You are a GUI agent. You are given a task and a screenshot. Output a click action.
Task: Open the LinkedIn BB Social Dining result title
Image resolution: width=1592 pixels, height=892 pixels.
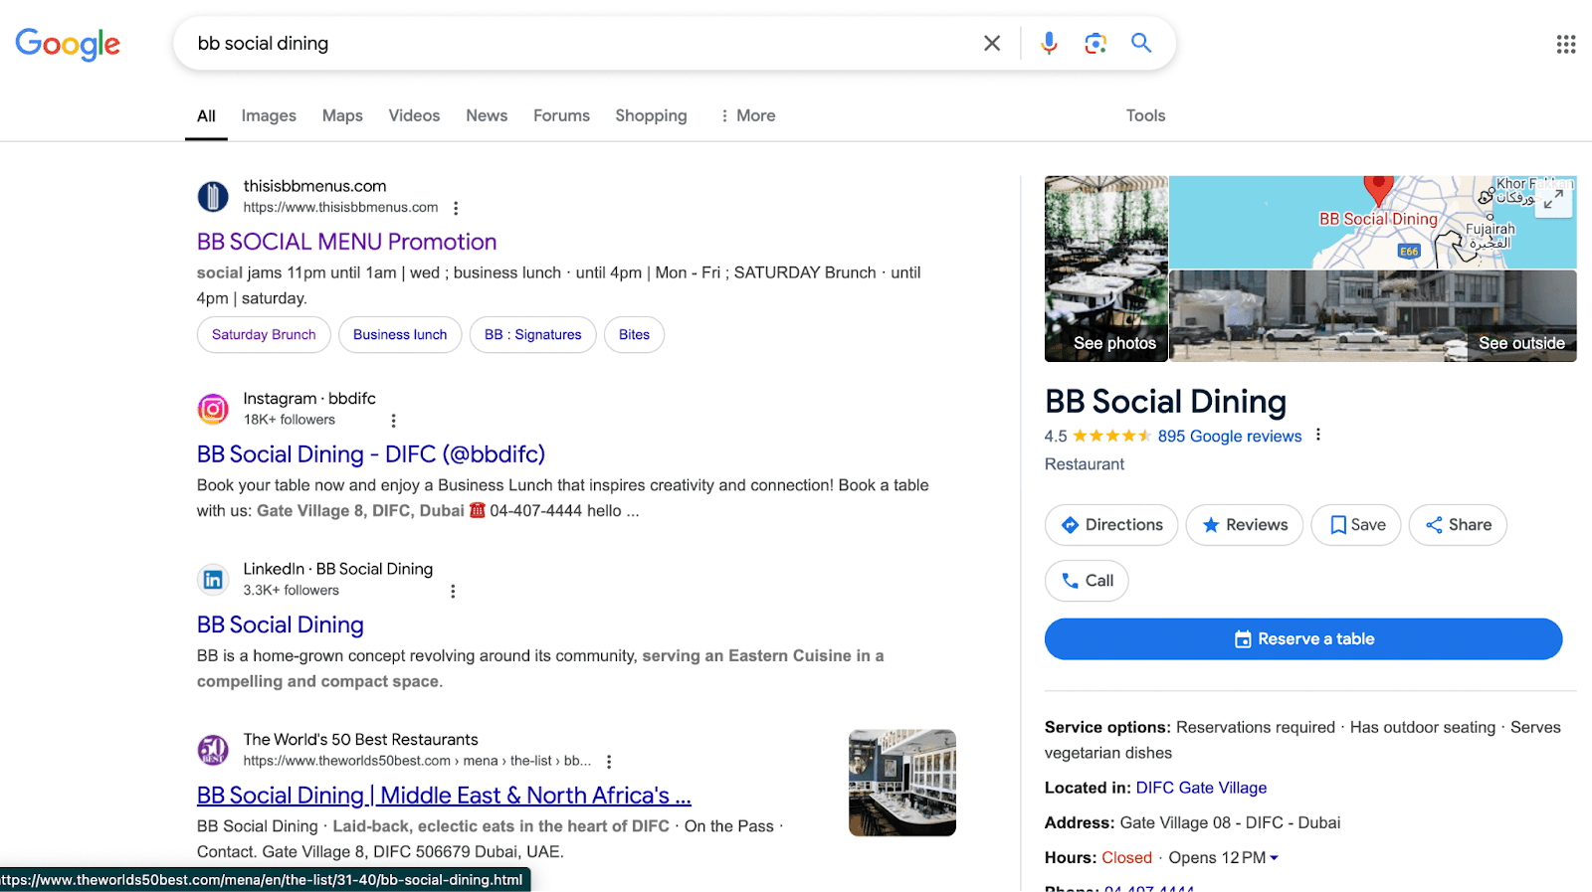(281, 624)
